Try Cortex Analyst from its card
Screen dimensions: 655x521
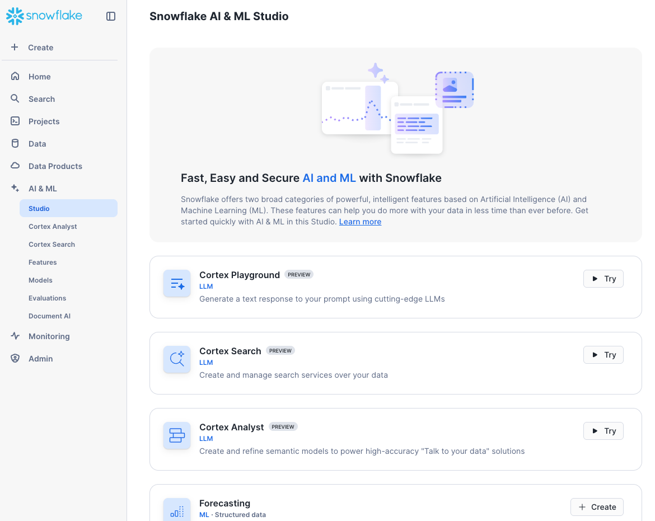(x=603, y=431)
